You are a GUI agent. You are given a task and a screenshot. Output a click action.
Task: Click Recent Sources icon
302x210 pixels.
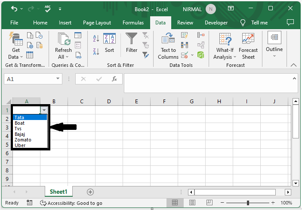[x=39, y=35]
